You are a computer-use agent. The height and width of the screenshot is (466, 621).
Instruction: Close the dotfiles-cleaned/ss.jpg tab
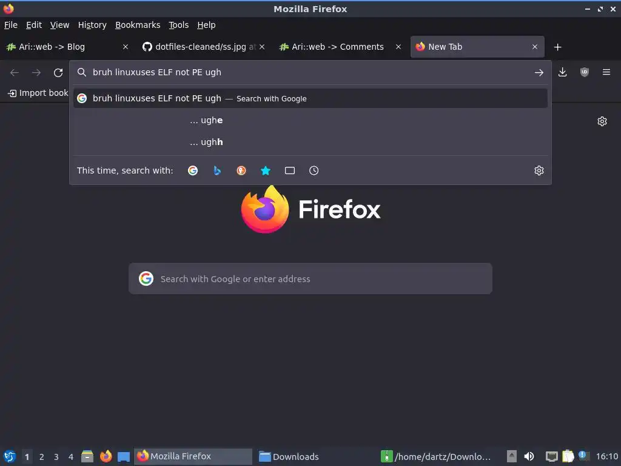(x=262, y=47)
